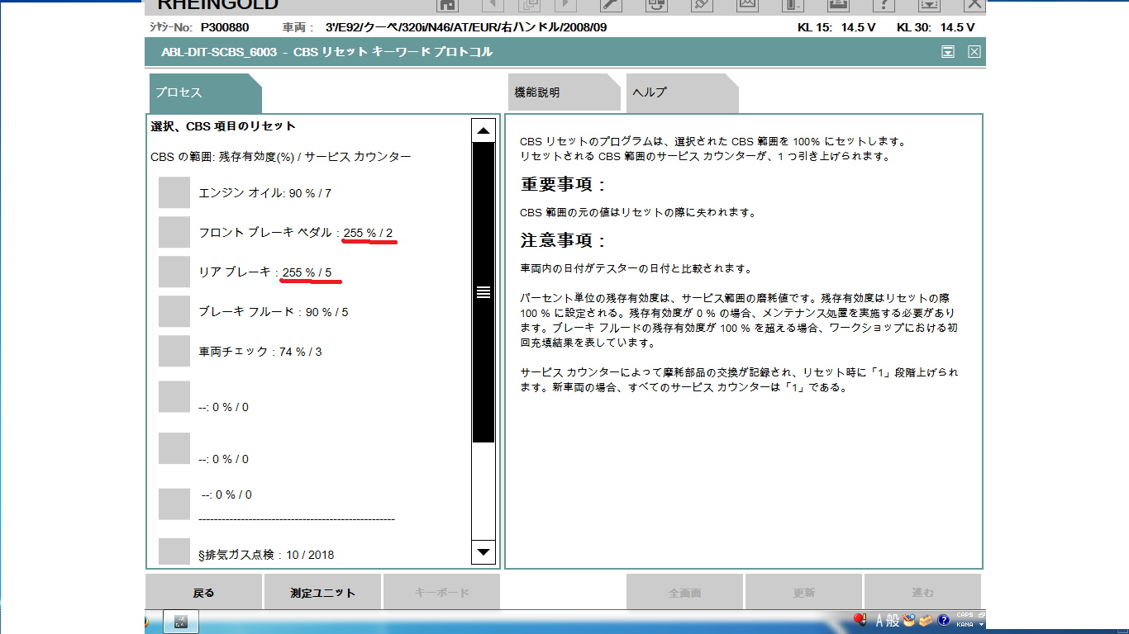Open help via question mark toolbar icon

(884, 5)
